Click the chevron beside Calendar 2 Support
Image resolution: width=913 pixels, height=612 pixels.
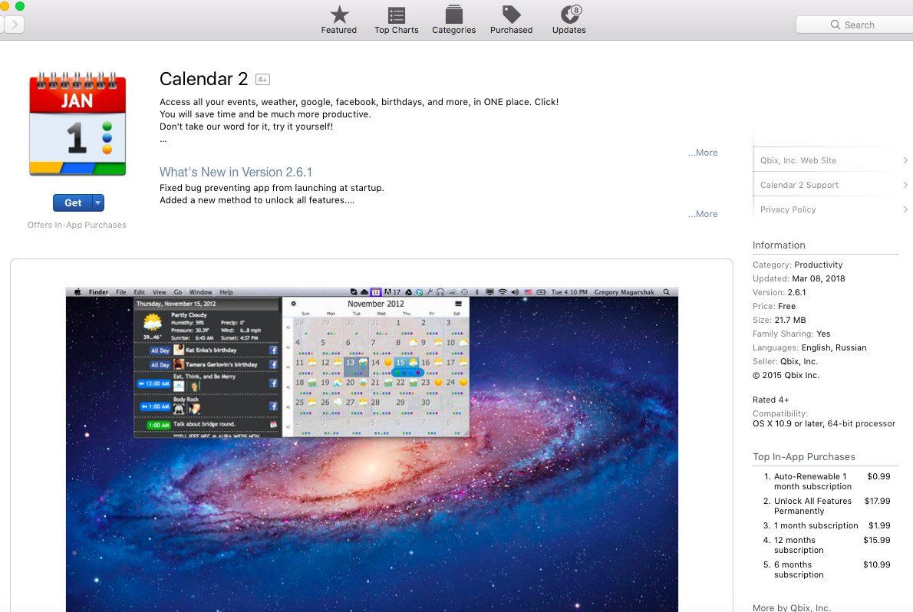(x=905, y=185)
